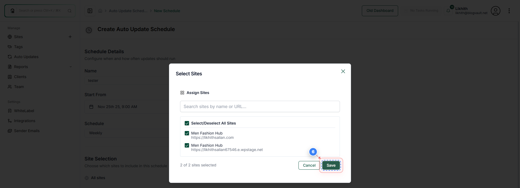Open Auto Updates in the sidebar
This screenshot has width=520, height=188.
[26, 57]
